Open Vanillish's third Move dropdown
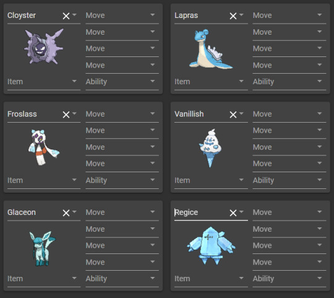This screenshot has width=334, height=298. (289, 147)
